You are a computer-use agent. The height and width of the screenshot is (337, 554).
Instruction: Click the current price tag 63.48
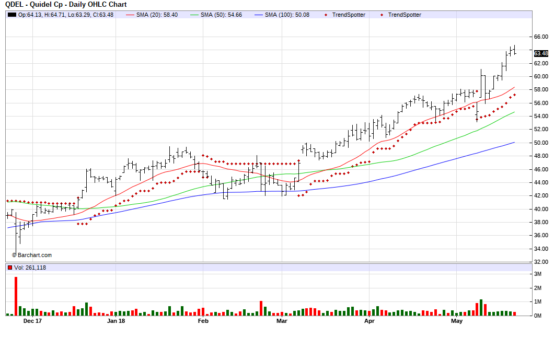(x=541, y=53)
